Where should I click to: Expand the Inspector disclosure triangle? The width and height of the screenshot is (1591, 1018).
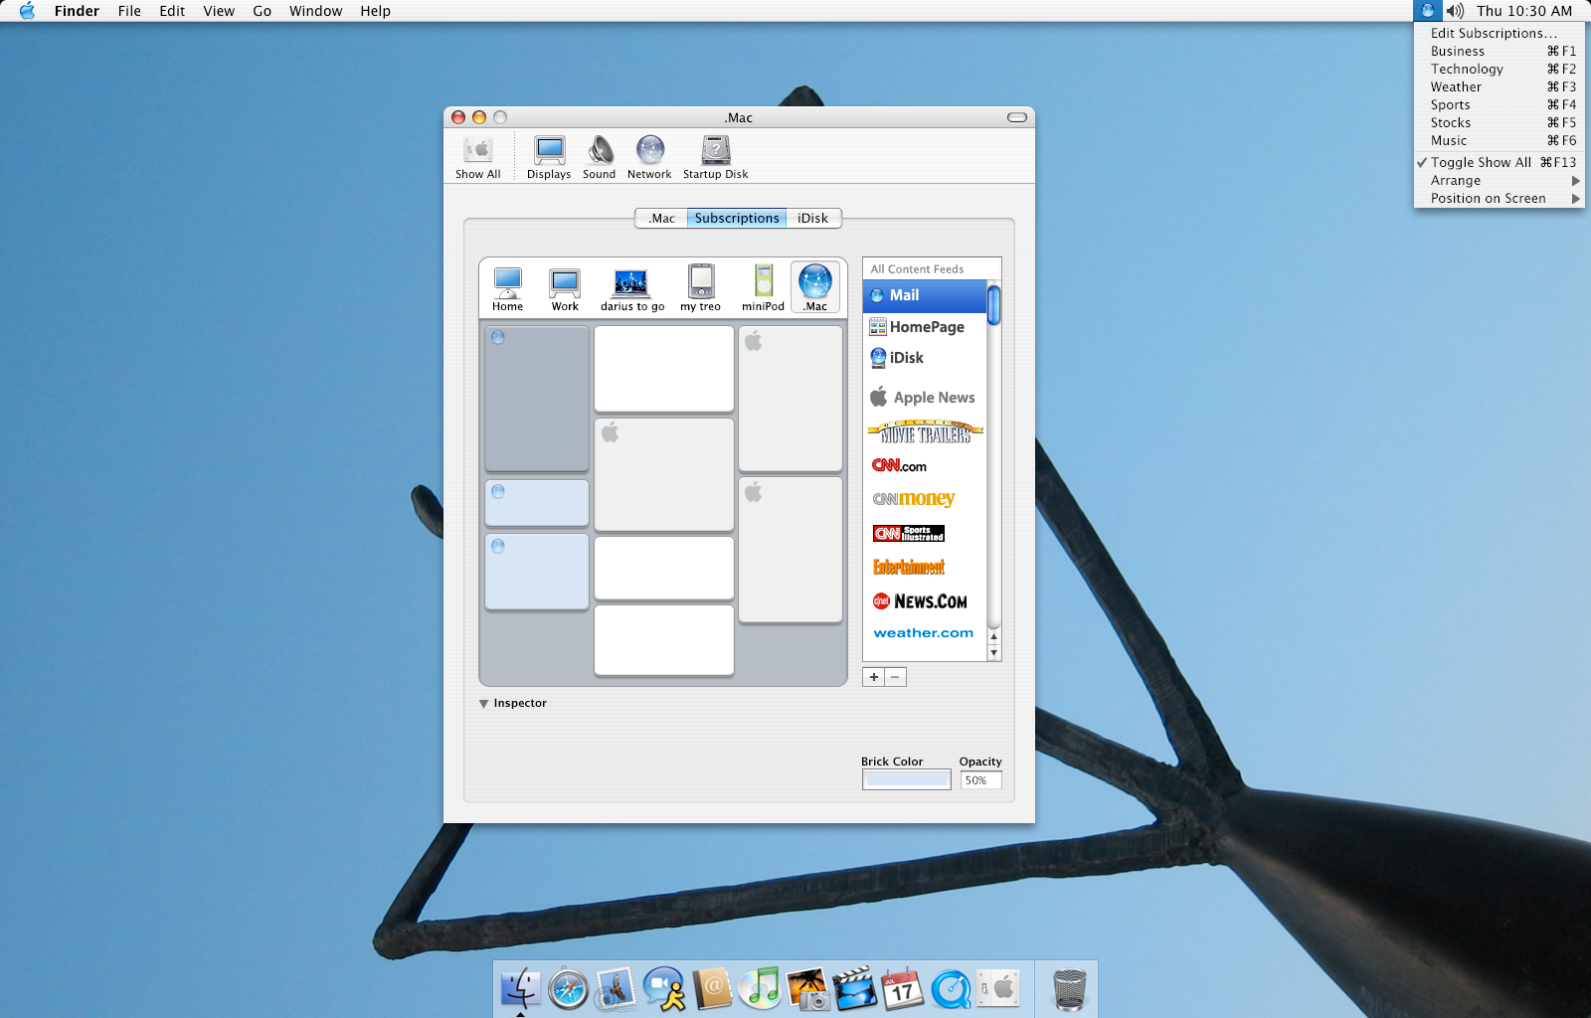tap(484, 703)
